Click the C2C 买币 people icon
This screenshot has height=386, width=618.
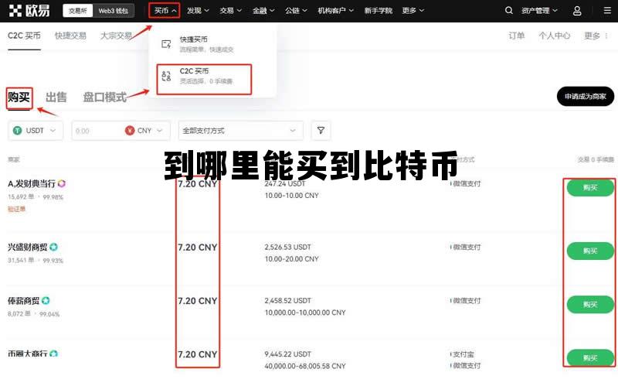[166, 76]
